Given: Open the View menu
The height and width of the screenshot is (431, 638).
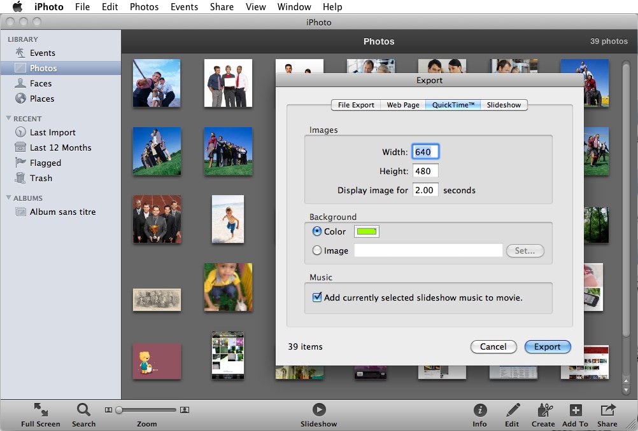Looking at the screenshot, I should coord(255,6).
